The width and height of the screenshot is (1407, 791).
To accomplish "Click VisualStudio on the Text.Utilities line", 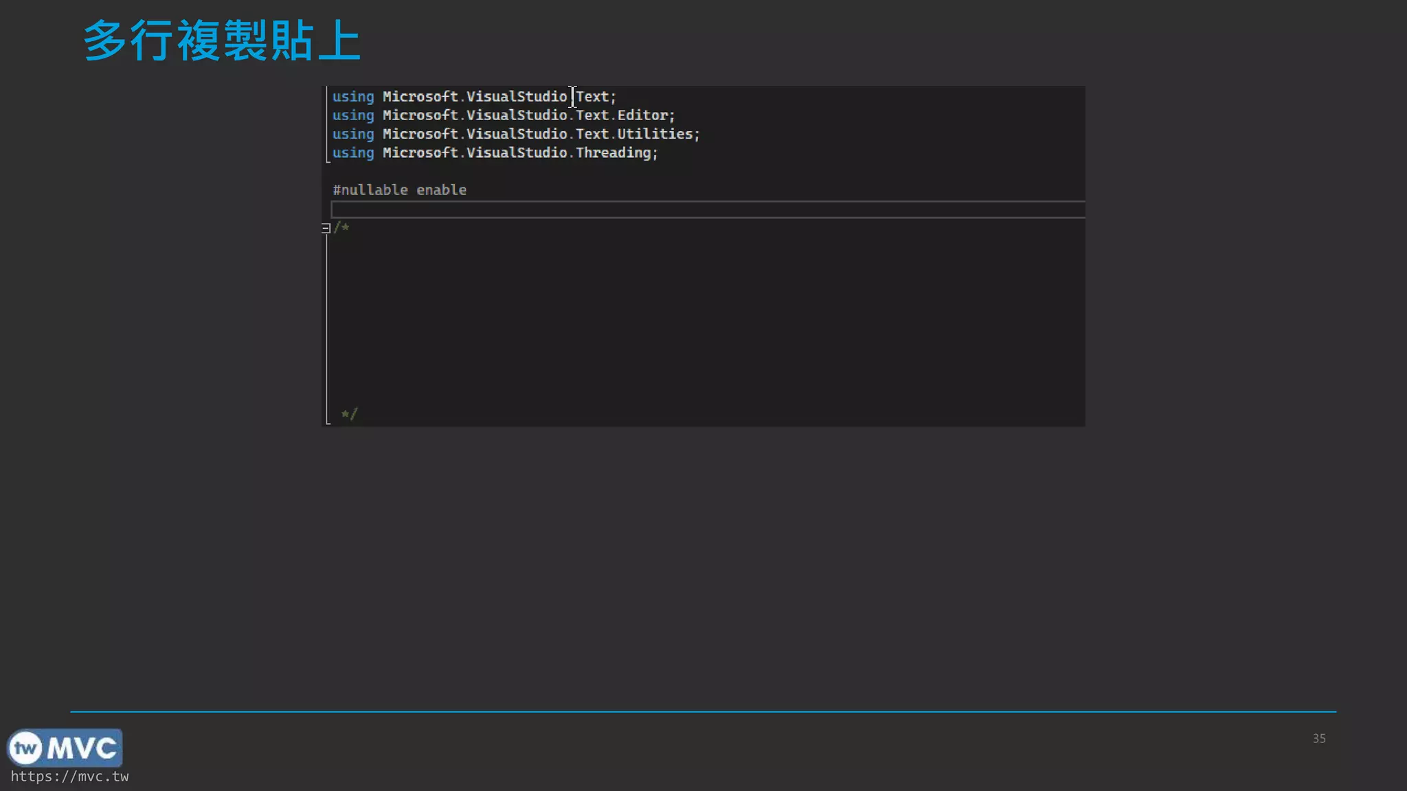I will (x=517, y=134).
